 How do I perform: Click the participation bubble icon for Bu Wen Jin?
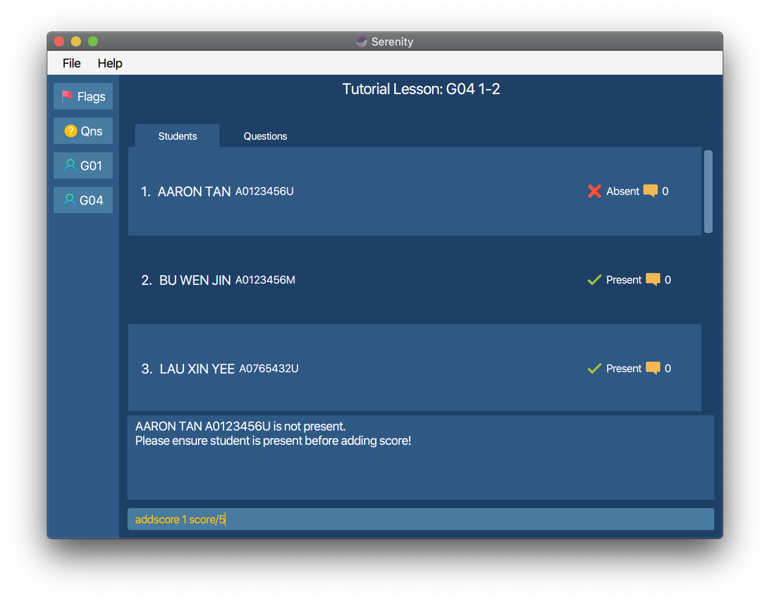coord(653,279)
